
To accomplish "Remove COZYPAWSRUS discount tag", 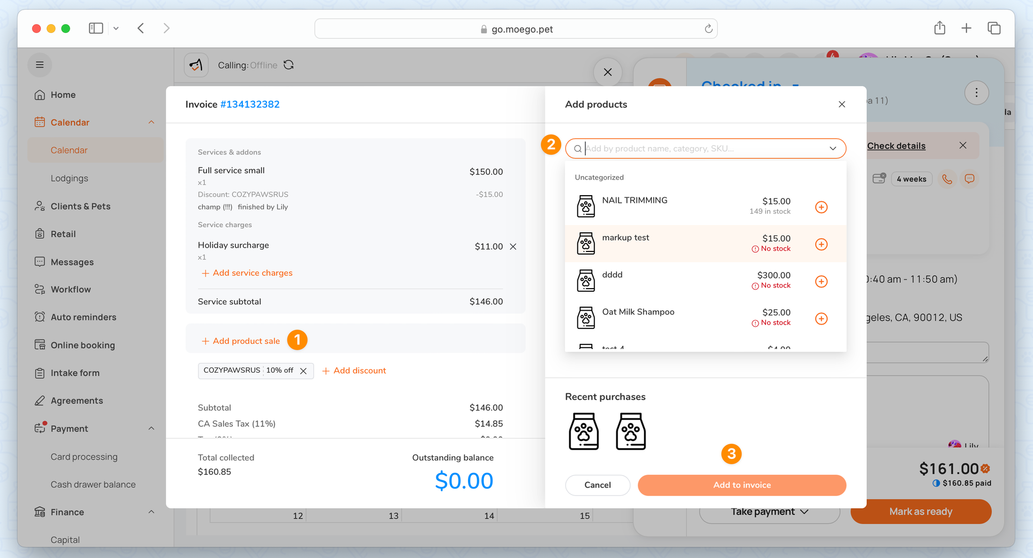I will point(304,371).
